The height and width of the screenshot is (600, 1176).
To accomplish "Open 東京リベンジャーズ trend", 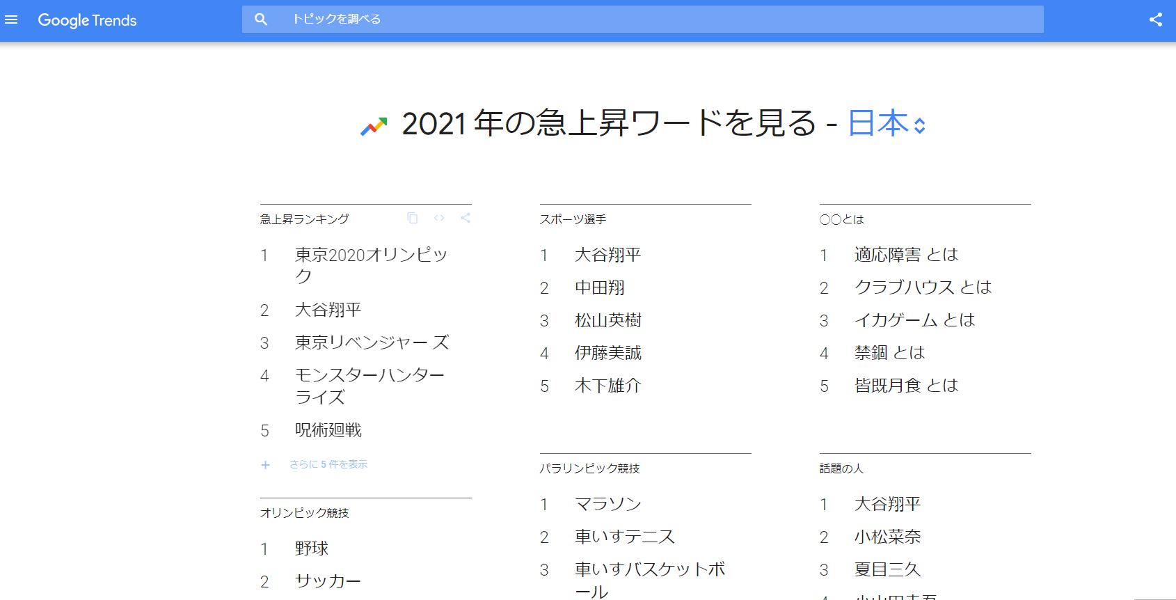I will pos(372,342).
